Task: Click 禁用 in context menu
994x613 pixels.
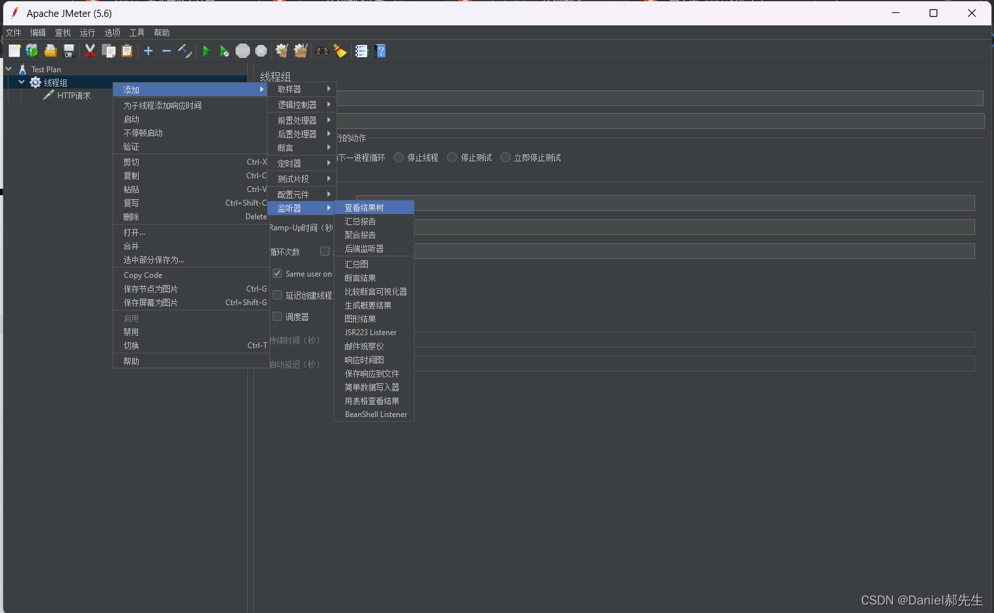Action: tap(191, 332)
